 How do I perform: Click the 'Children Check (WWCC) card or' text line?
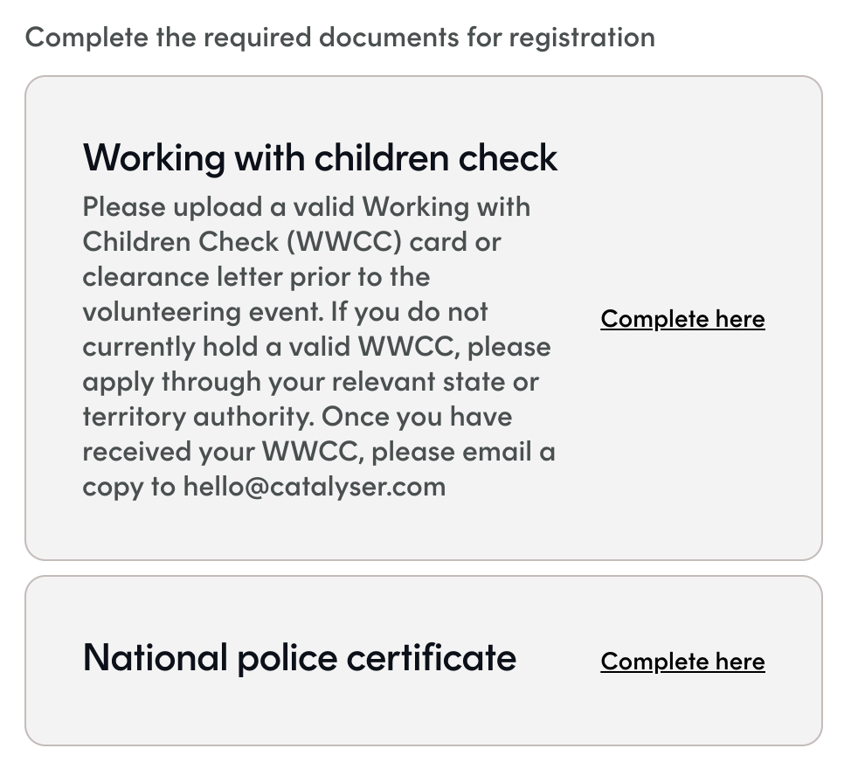pos(292,242)
